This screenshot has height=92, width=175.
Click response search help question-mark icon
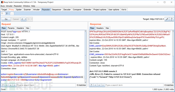pyautogui.click(x=91, y=85)
